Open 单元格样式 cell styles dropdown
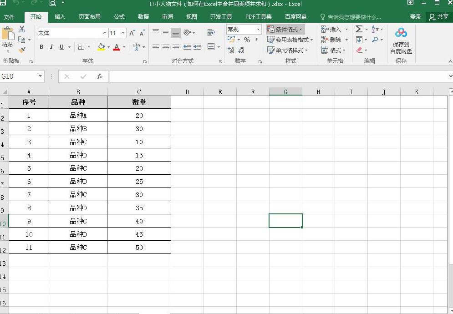 pyautogui.click(x=287, y=50)
